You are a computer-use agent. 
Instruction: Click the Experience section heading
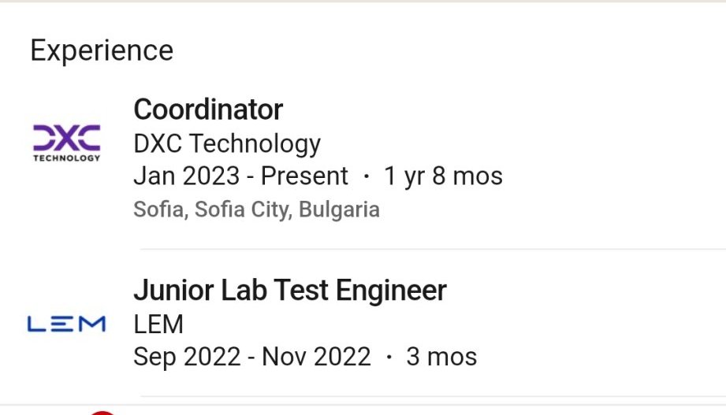(x=102, y=51)
